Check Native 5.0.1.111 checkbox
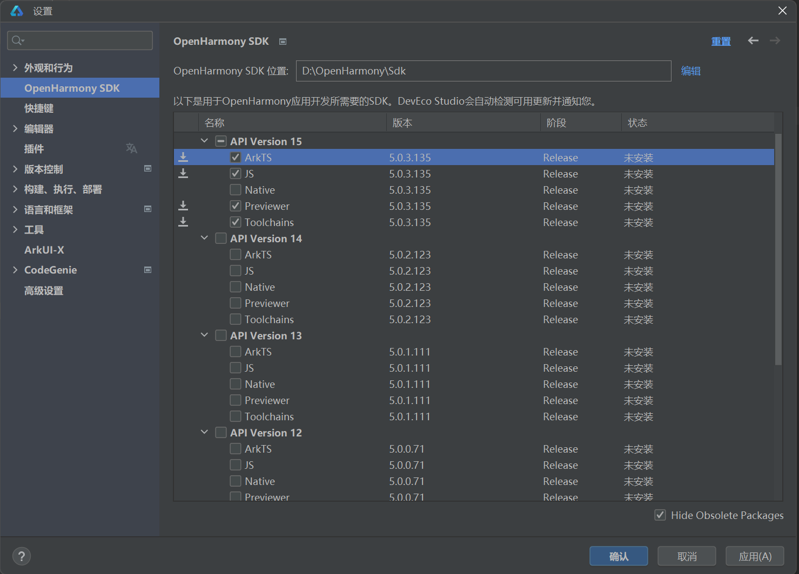799x574 pixels. 236,384
